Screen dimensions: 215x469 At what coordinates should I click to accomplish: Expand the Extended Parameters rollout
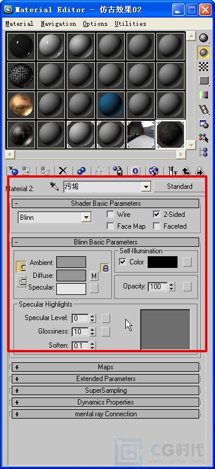[105, 379]
